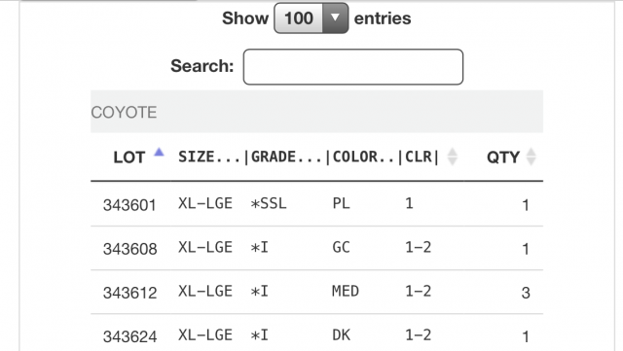
Task: Click the sort arrows beside CLR column
Action: 452,157
